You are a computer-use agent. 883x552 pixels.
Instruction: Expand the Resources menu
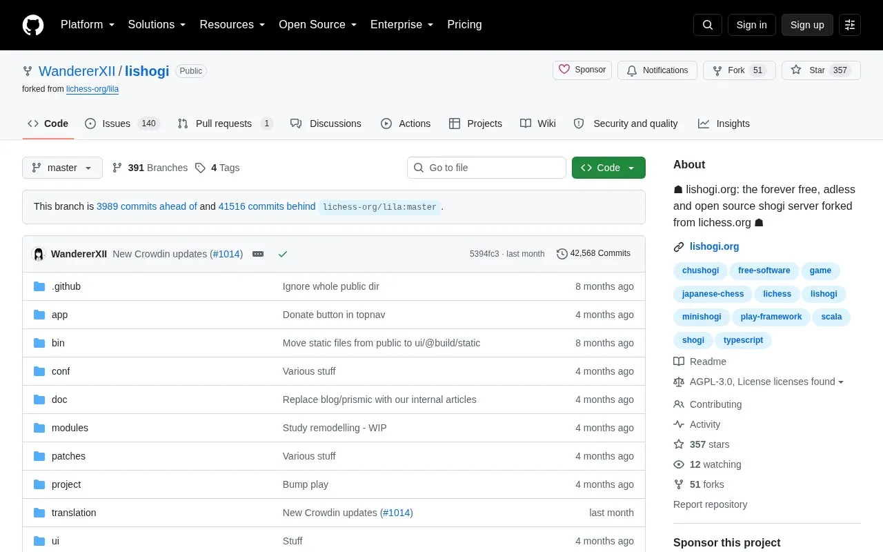point(232,25)
